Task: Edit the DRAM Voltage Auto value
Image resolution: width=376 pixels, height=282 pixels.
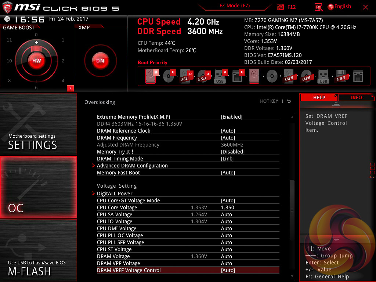Action: (x=226, y=256)
